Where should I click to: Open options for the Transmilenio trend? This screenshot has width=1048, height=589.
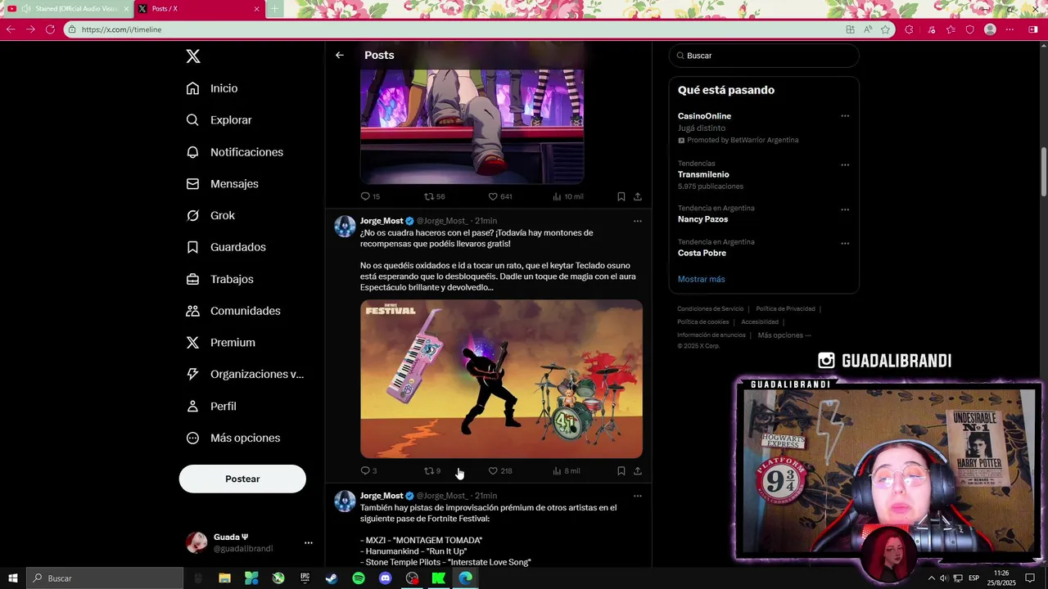(x=845, y=164)
